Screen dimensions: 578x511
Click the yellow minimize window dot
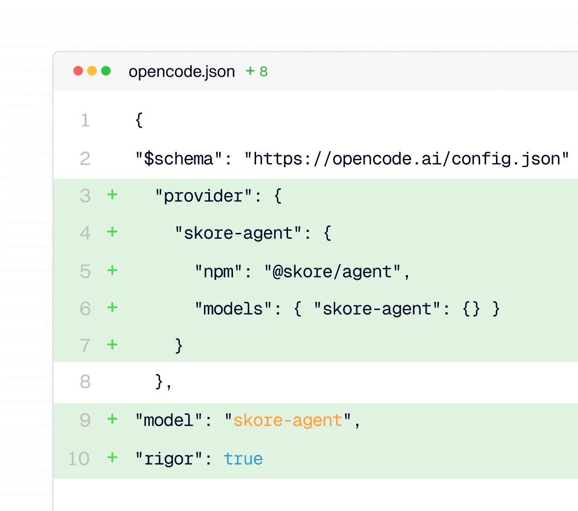tap(92, 71)
